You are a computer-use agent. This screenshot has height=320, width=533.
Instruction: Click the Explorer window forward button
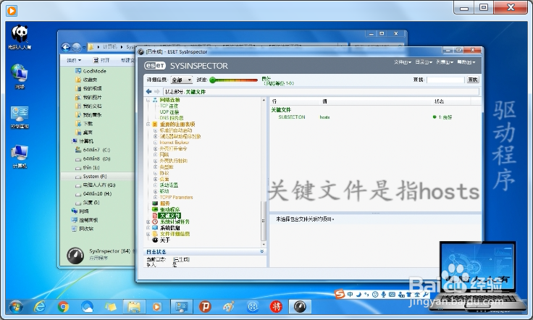tap(77, 48)
